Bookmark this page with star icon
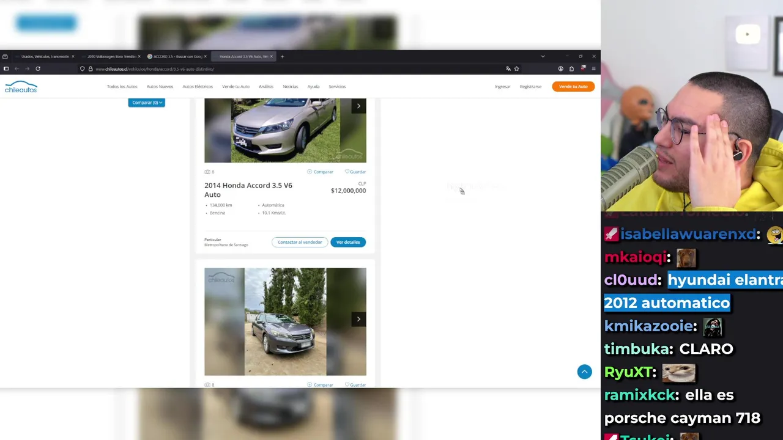Viewport: 783px width, 440px height. [x=516, y=68]
